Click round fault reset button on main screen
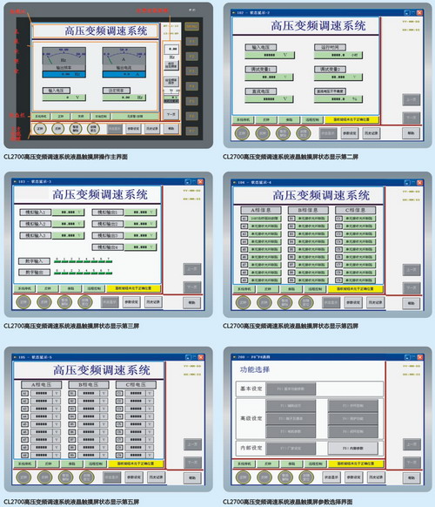The height and width of the screenshot is (507, 435). click(93, 128)
